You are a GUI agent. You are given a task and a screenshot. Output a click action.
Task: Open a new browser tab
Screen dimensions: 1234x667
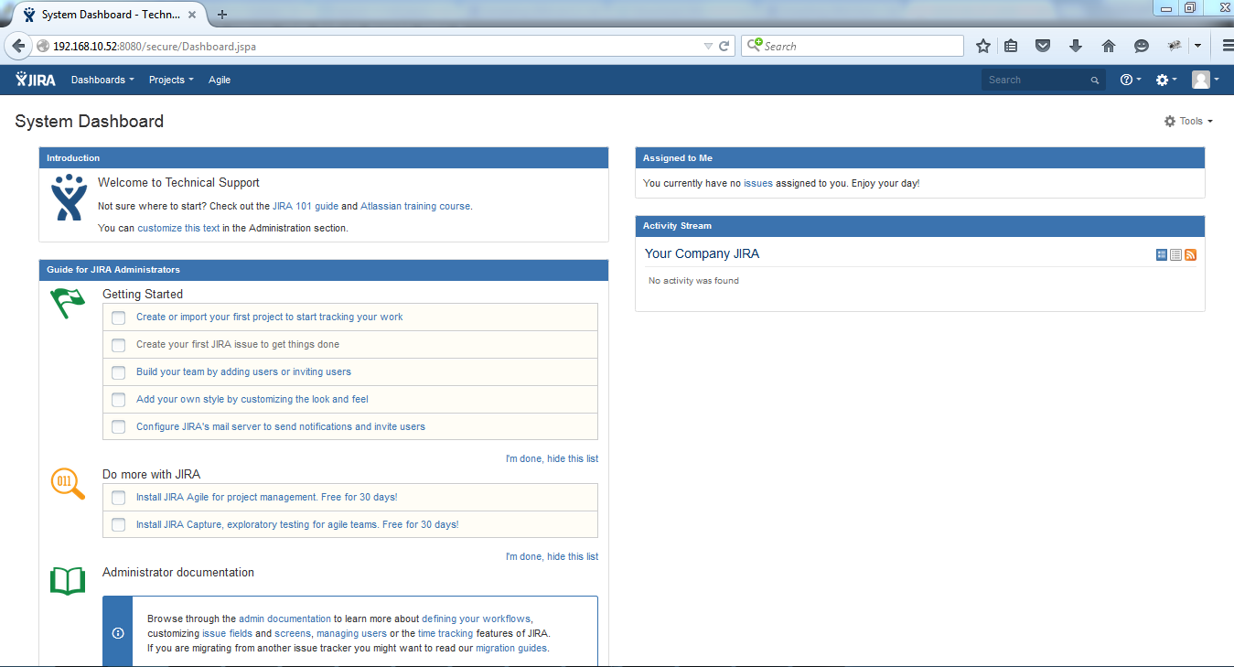pyautogui.click(x=222, y=14)
